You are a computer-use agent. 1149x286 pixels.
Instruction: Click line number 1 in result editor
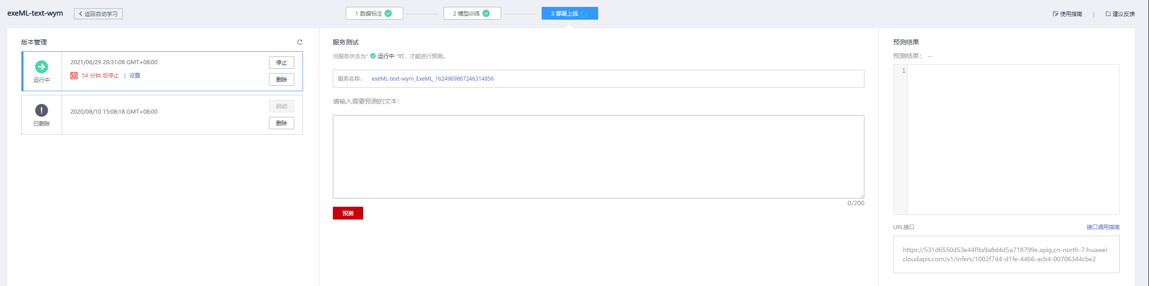click(903, 71)
